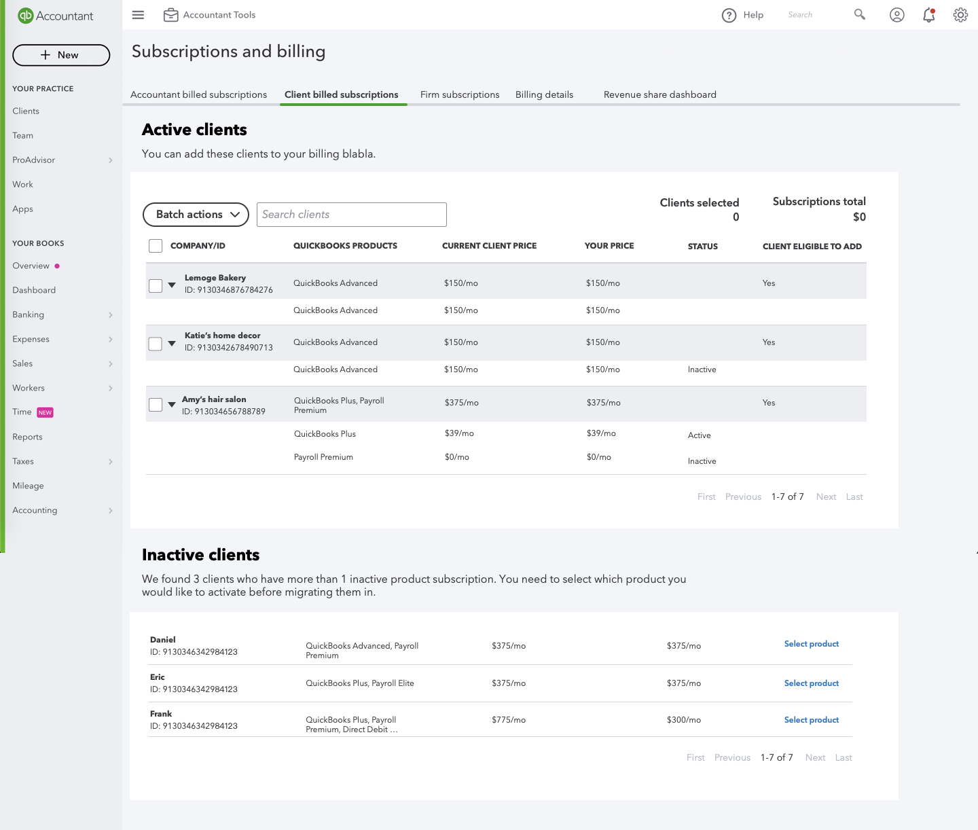
Task: Click First in Active clients pagination
Action: point(706,497)
